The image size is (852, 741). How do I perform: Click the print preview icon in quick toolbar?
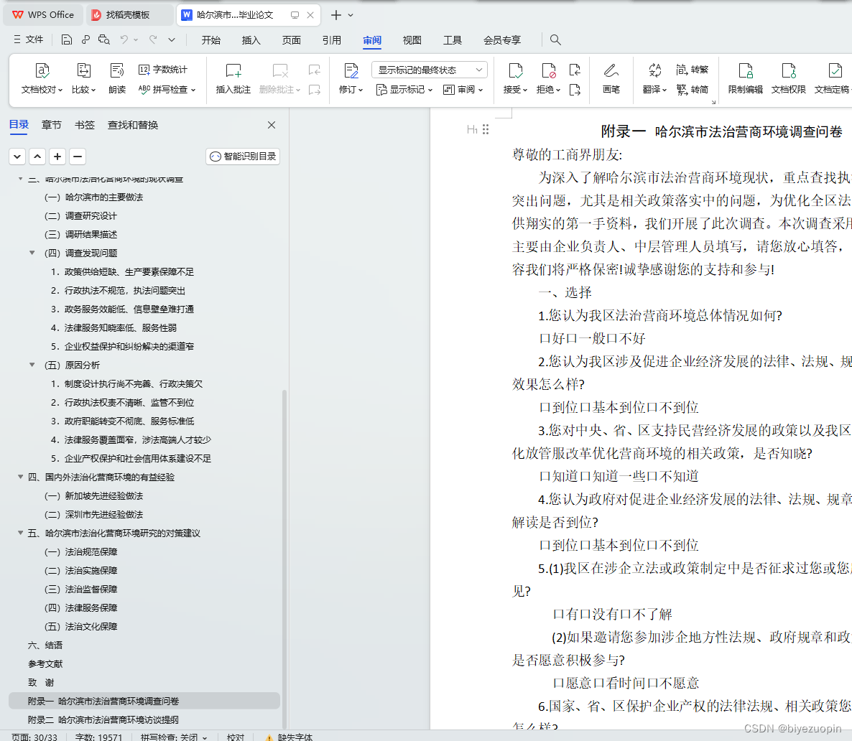(103, 39)
